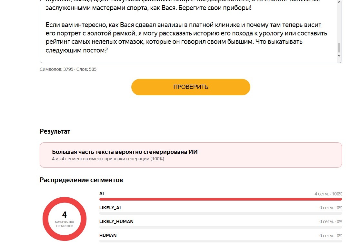The height and width of the screenshot is (245, 351).
Task: Select the LIKELY_AI segment bar
Action: (x=220, y=213)
